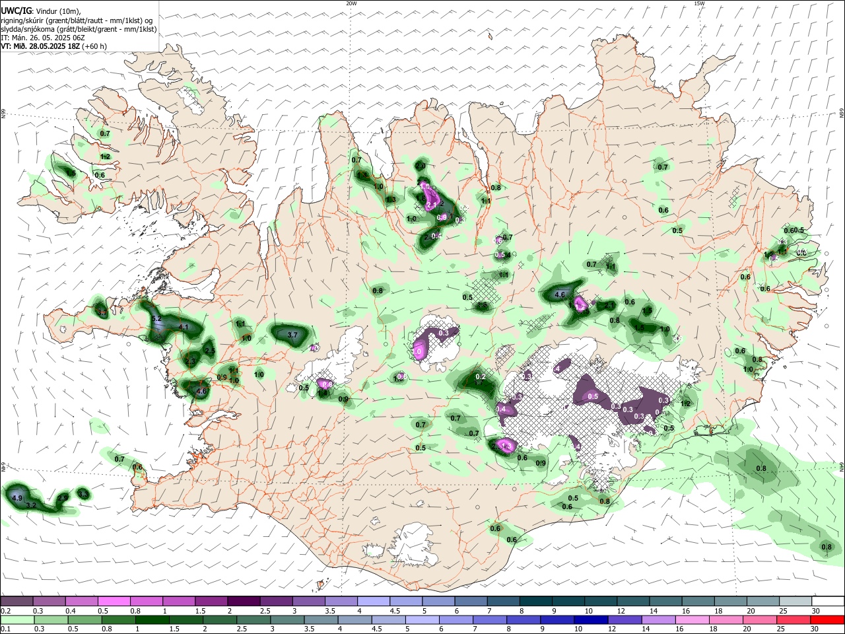This screenshot has height=634, width=845.
Task: Click the "4.1" precipitation value on the map
Action: click(x=184, y=327)
